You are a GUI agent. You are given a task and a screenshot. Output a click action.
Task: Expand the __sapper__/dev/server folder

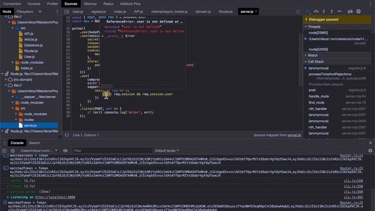[13, 97]
